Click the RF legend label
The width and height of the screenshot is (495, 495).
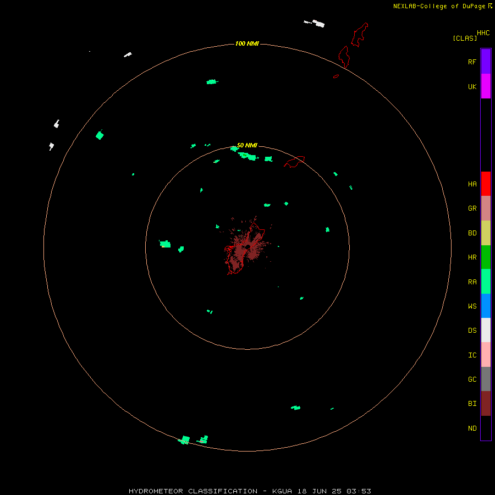pyautogui.click(x=472, y=62)
